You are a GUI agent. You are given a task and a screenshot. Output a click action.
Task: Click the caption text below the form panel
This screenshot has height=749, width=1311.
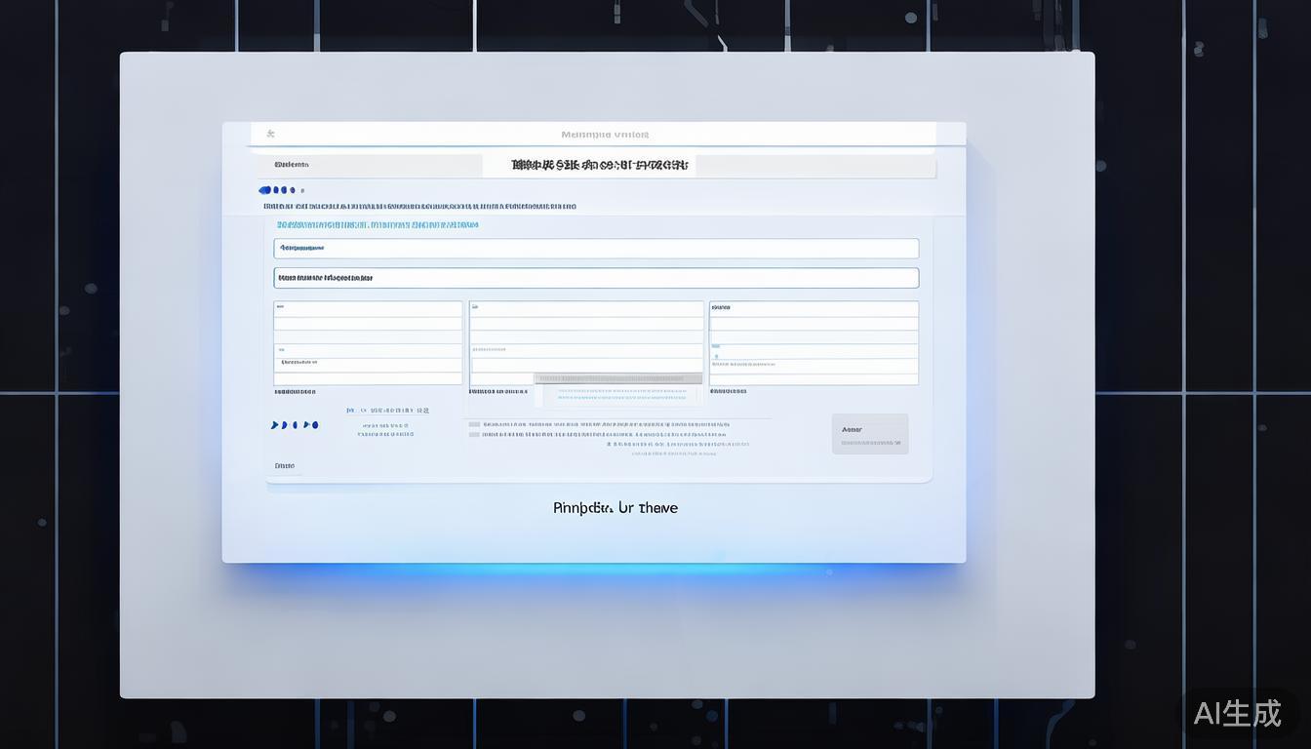(x=616, y=508)
